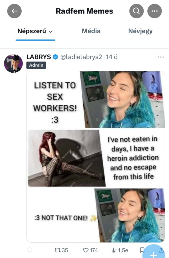The height and width of the screenshot is (258, 169).
Task: Go back using the arrow button
Action: 14,11
